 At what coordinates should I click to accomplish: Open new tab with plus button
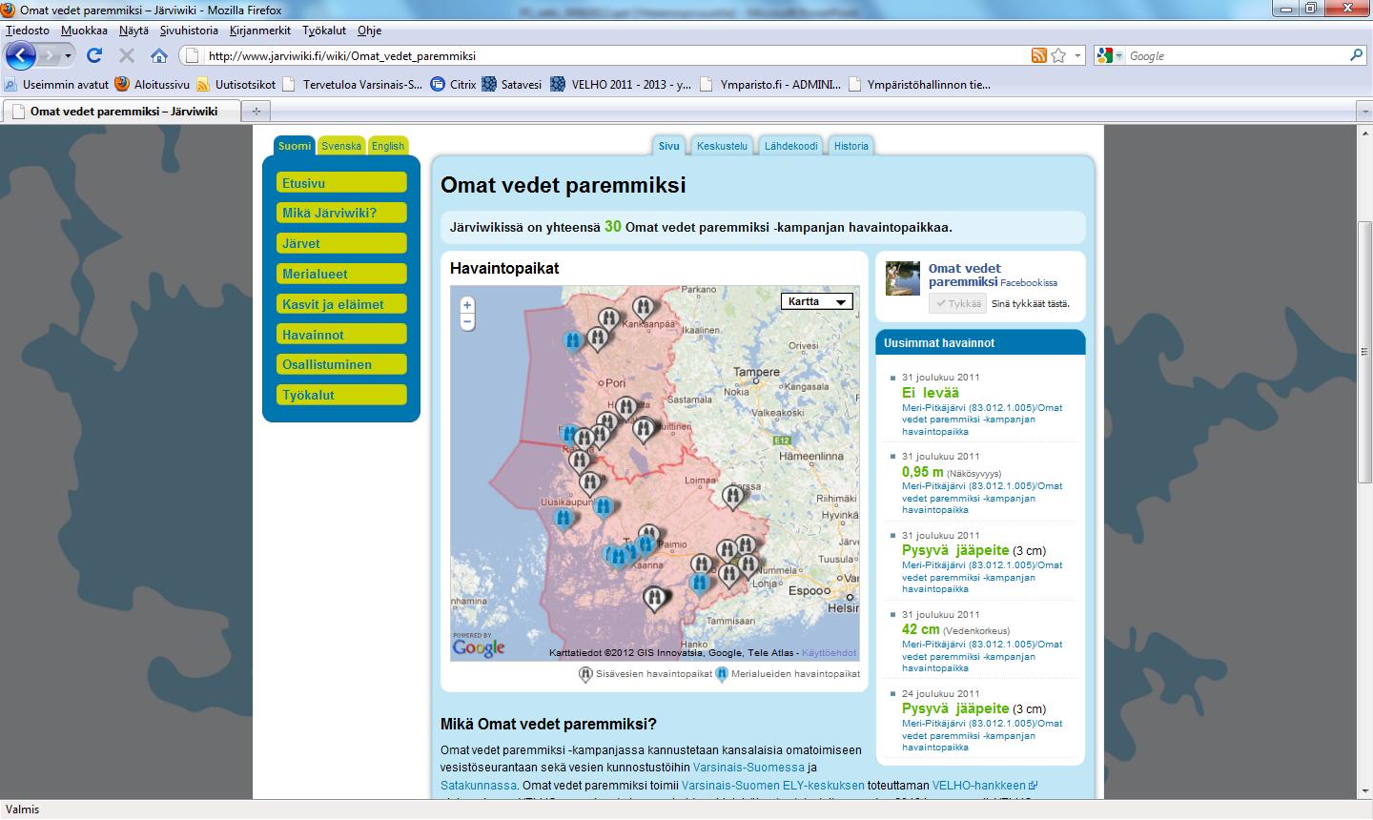click(x=256, y=112)
